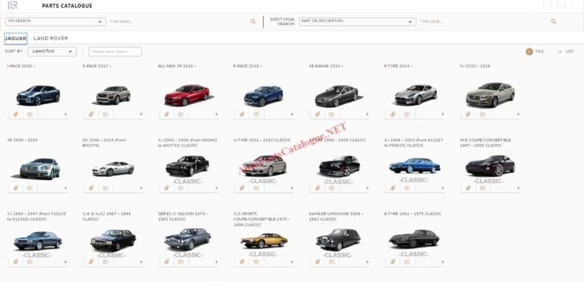584x297 pixels.
Task: Click the Vehicle Name Search field
Action: [115, 51]
